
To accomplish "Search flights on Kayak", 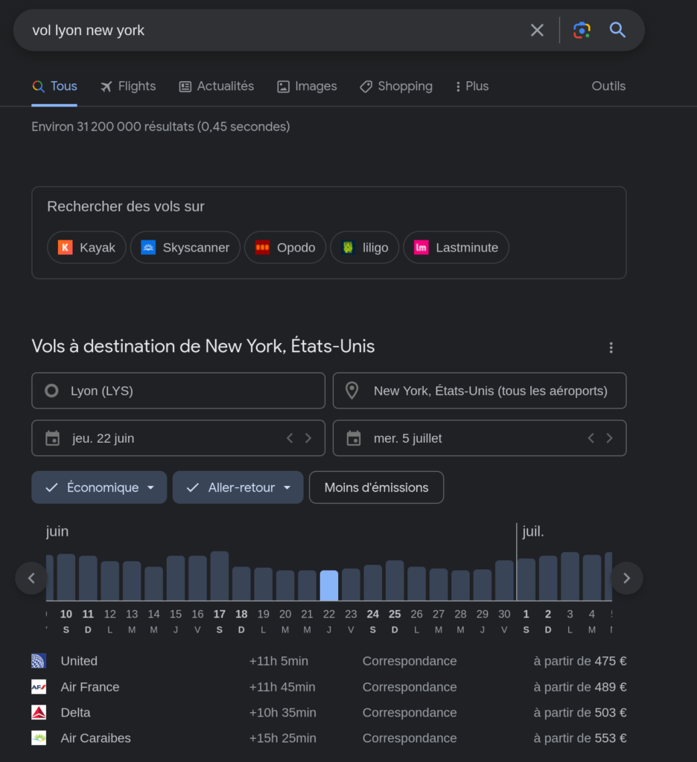I will click(86, 247).
